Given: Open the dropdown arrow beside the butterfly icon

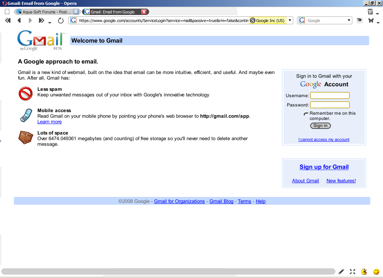Looking at the screenshot, I should [378, 22].
